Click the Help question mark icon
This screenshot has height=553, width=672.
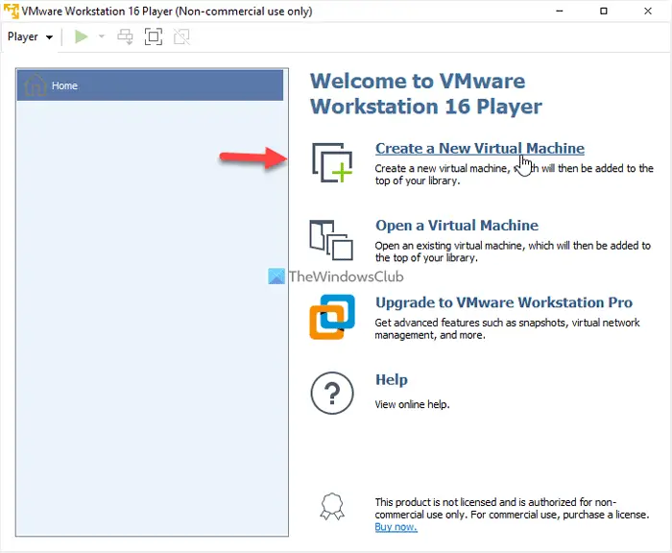coord(332,393)
